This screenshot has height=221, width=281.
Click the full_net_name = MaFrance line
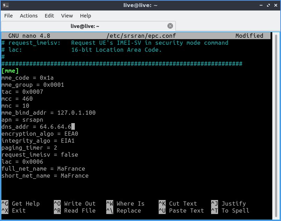[43, 169]
